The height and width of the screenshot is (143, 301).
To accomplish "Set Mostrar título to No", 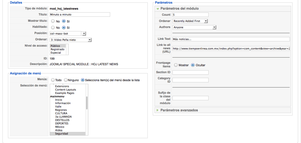I will (x=53, y=21).
